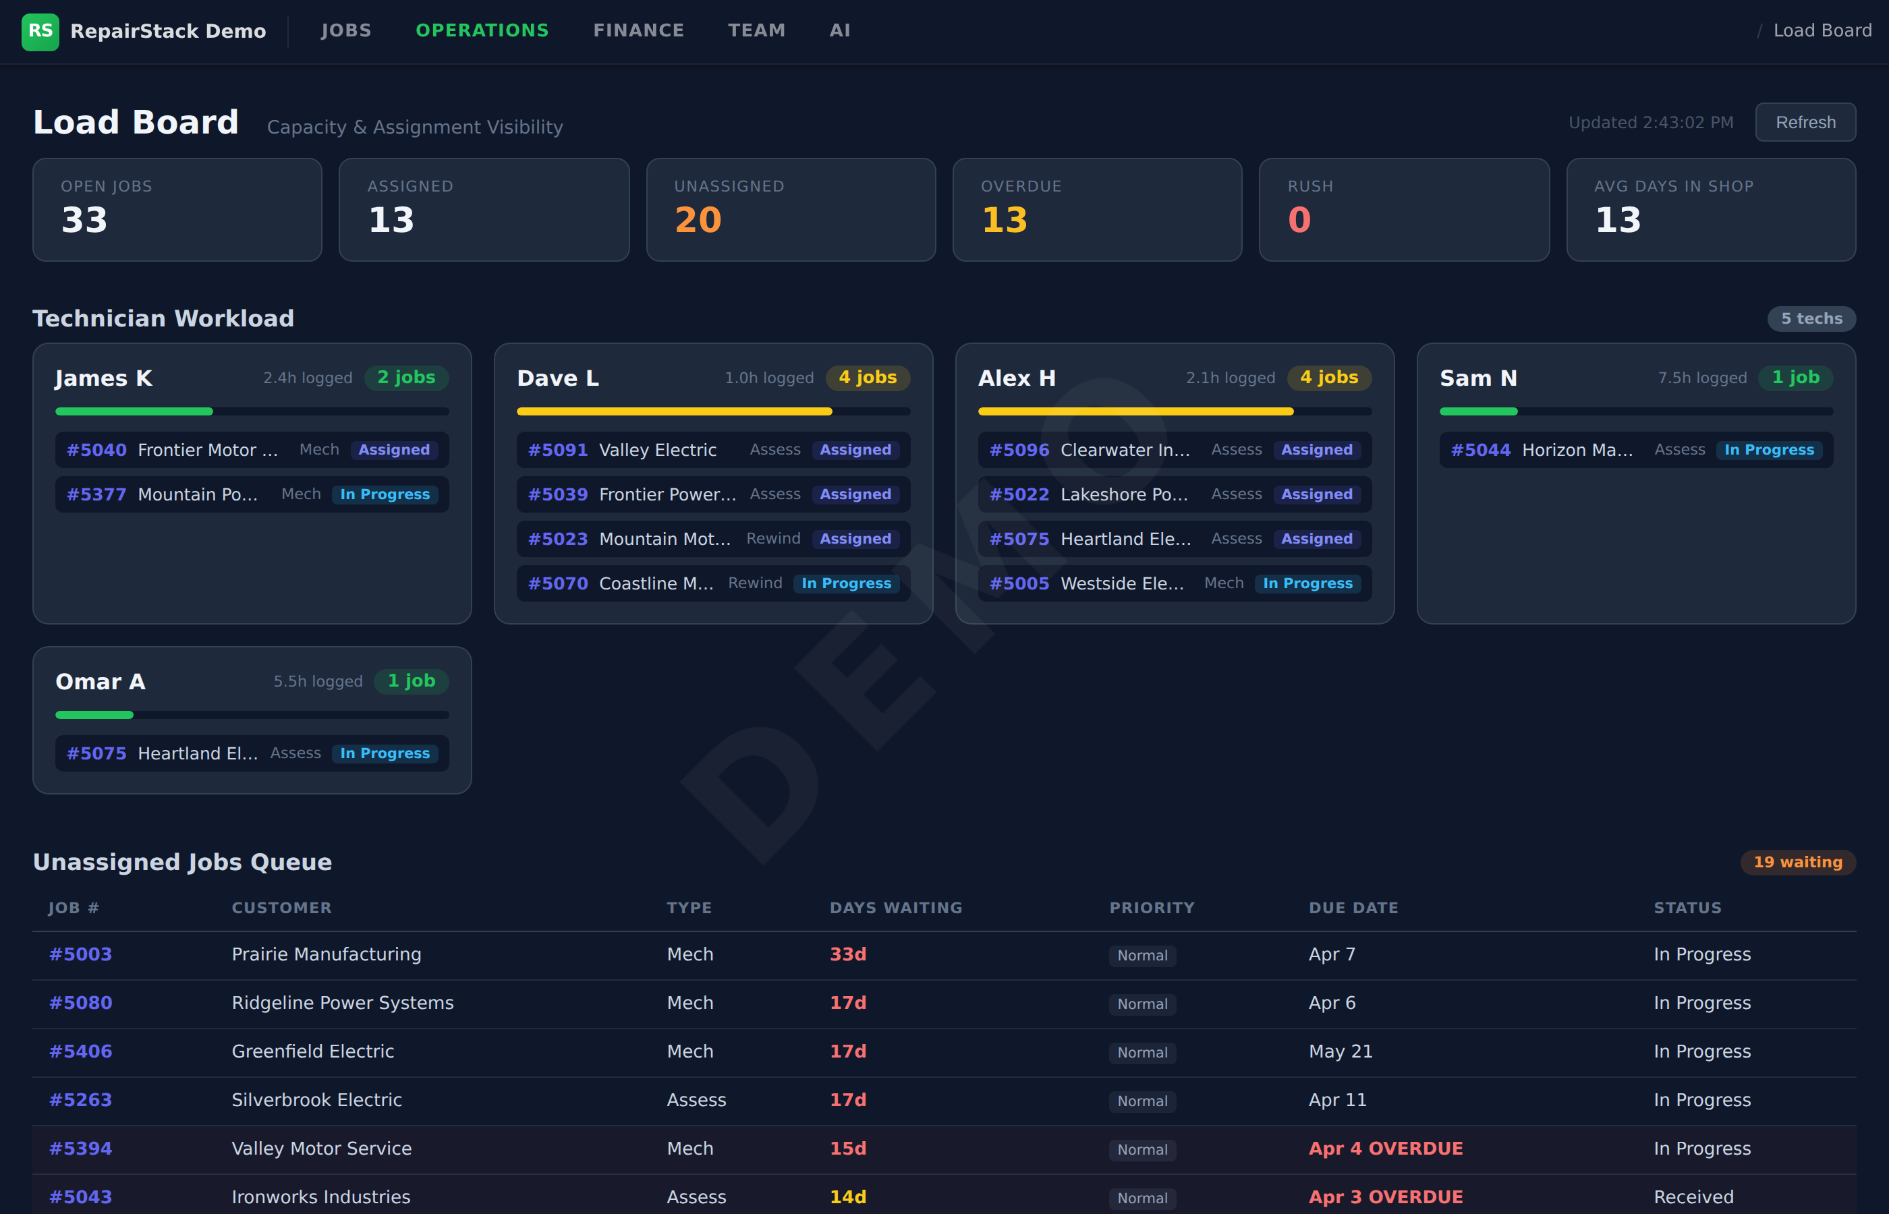The image size is (1889, 1214).
Task: Switch to the AI menu item
Action: (x=840, y=31)
